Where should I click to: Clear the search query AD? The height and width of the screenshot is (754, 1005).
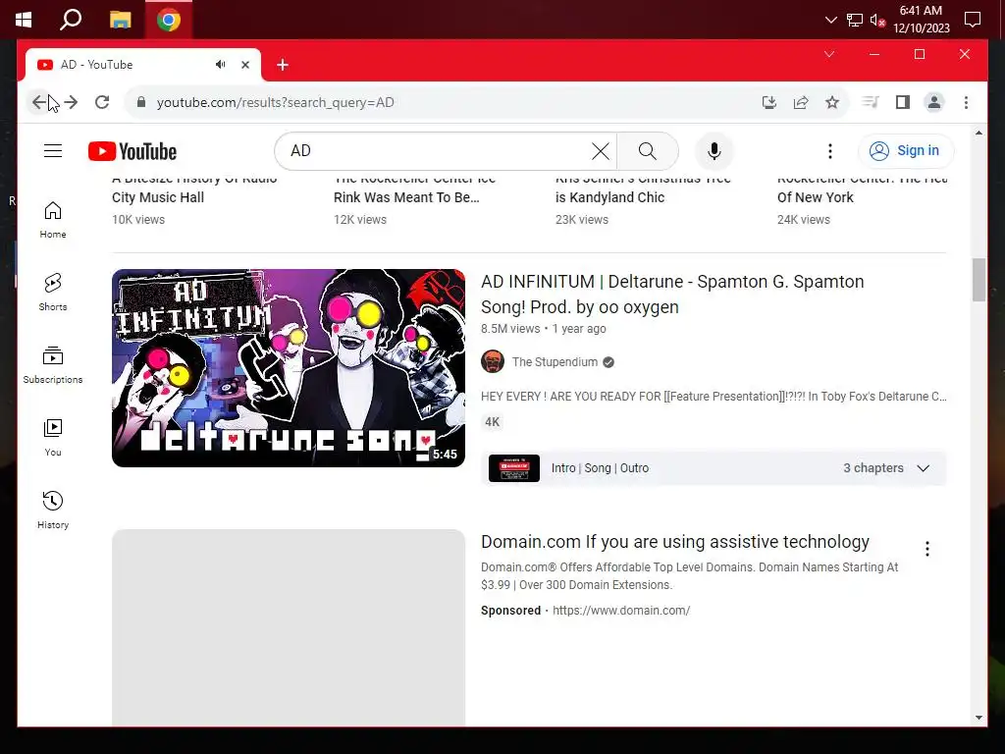(x=601, y=151)
